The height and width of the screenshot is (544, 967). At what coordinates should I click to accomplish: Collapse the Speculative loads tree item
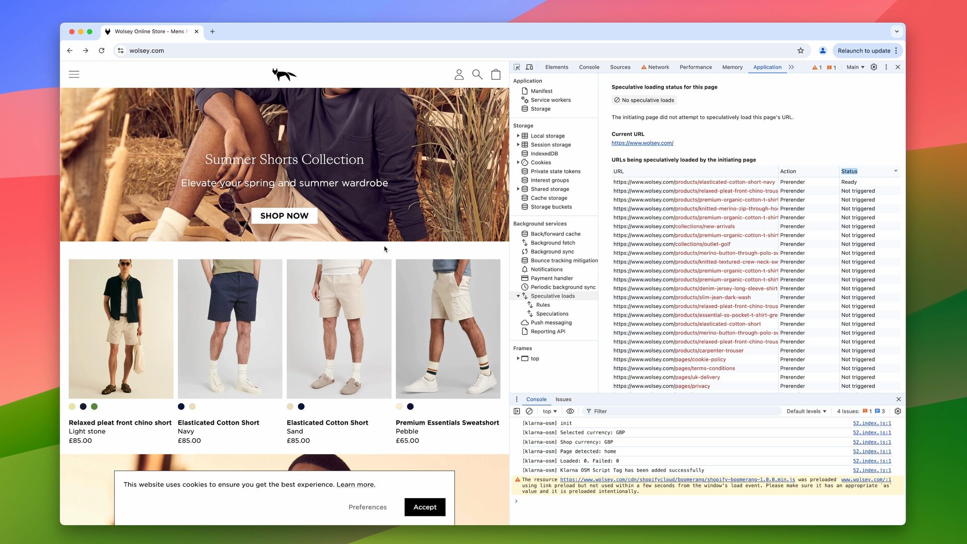[x=518, y=296]
